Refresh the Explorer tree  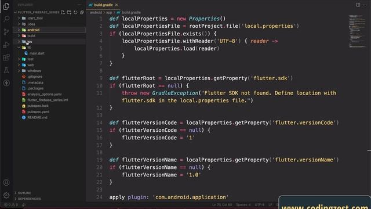75,12
